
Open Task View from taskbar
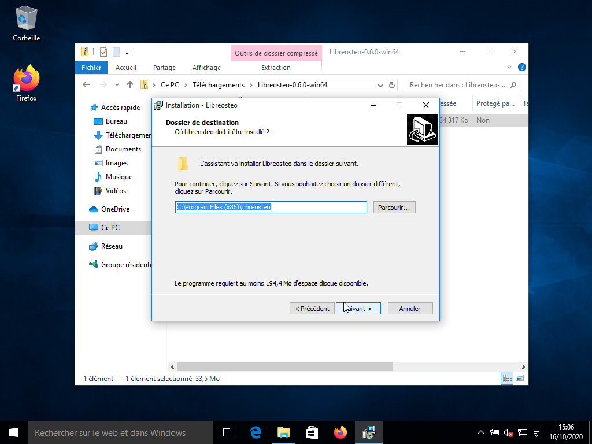227,432
